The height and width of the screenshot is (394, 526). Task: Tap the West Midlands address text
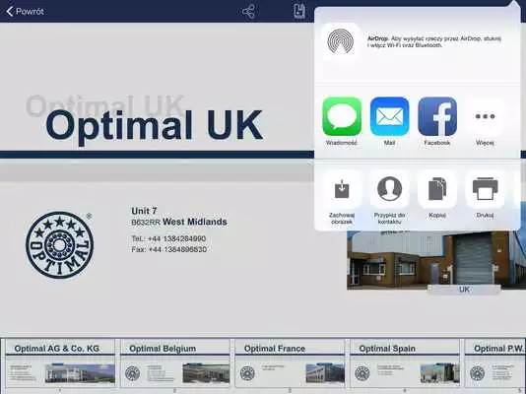click(x=195, y=222)
